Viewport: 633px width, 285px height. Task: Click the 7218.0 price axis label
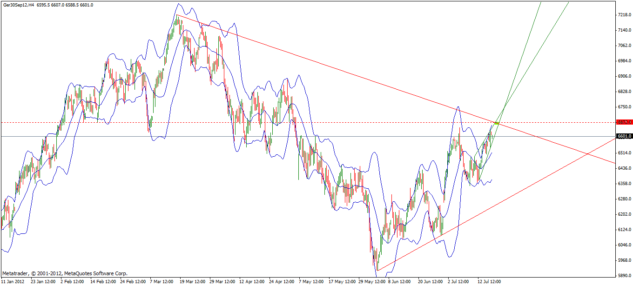click(624, 14)
